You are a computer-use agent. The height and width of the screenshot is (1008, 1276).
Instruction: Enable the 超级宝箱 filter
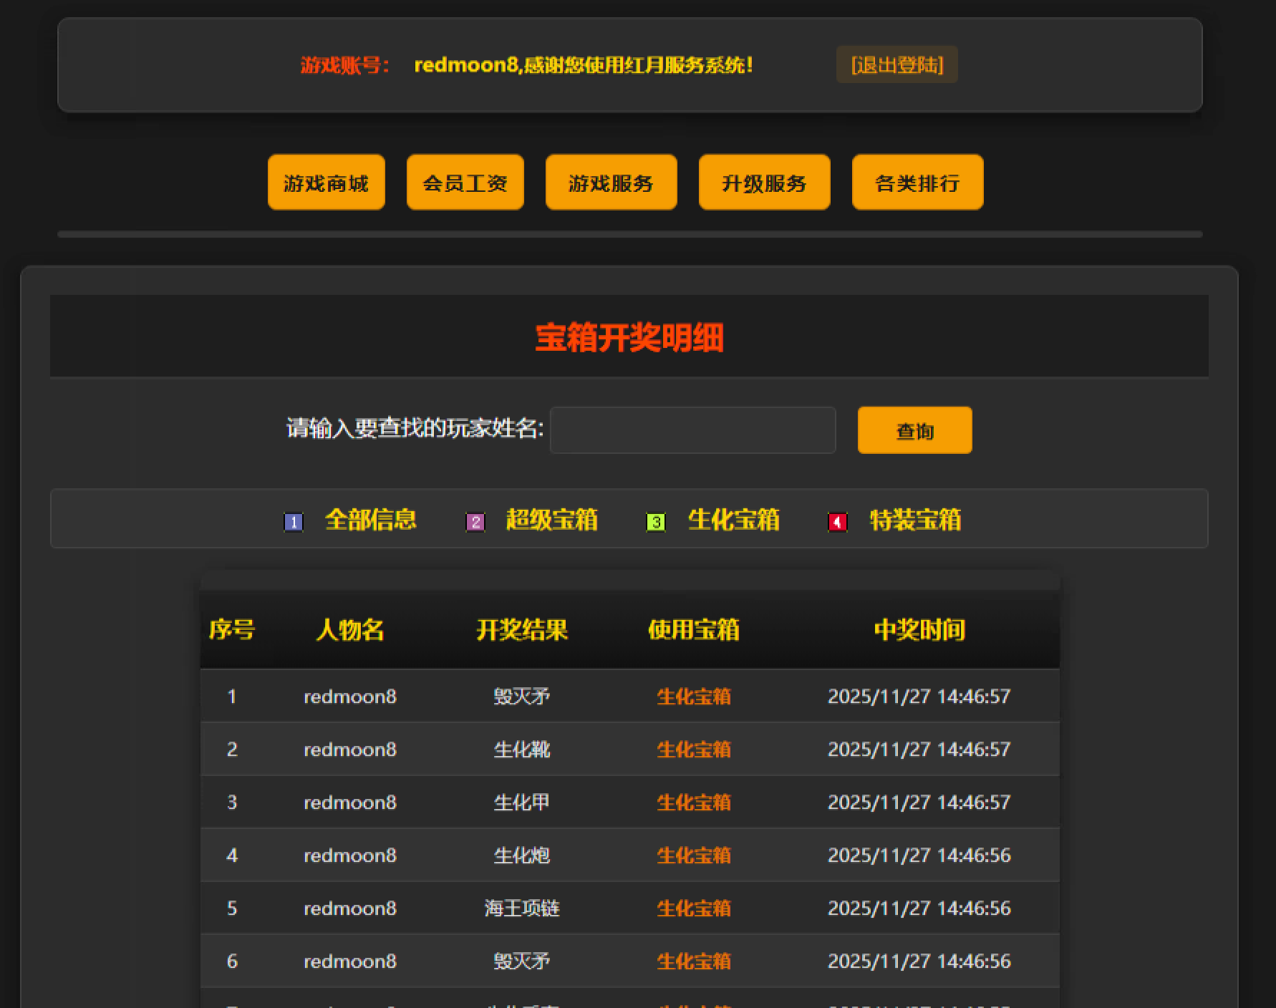[553, 520]
